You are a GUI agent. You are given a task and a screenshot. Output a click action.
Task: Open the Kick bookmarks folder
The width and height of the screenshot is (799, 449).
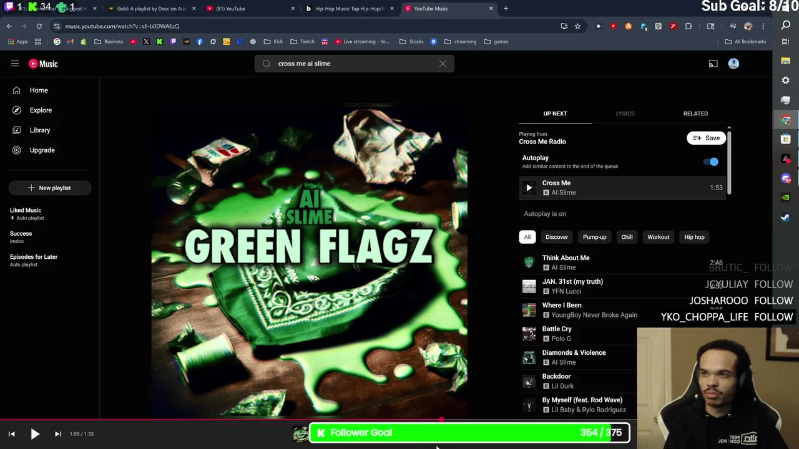(273, 42)
